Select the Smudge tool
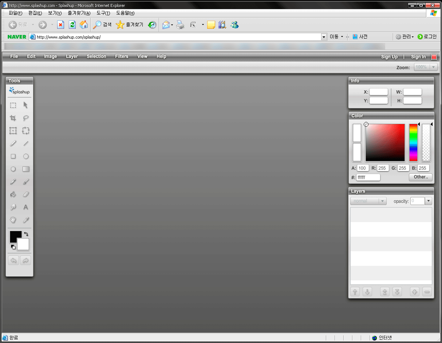The height and width of the screenshot is (343, 442). [x=13, y=207]
